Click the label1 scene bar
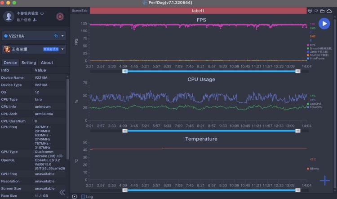Screen dimensions: 337x199 coord(198,11)
